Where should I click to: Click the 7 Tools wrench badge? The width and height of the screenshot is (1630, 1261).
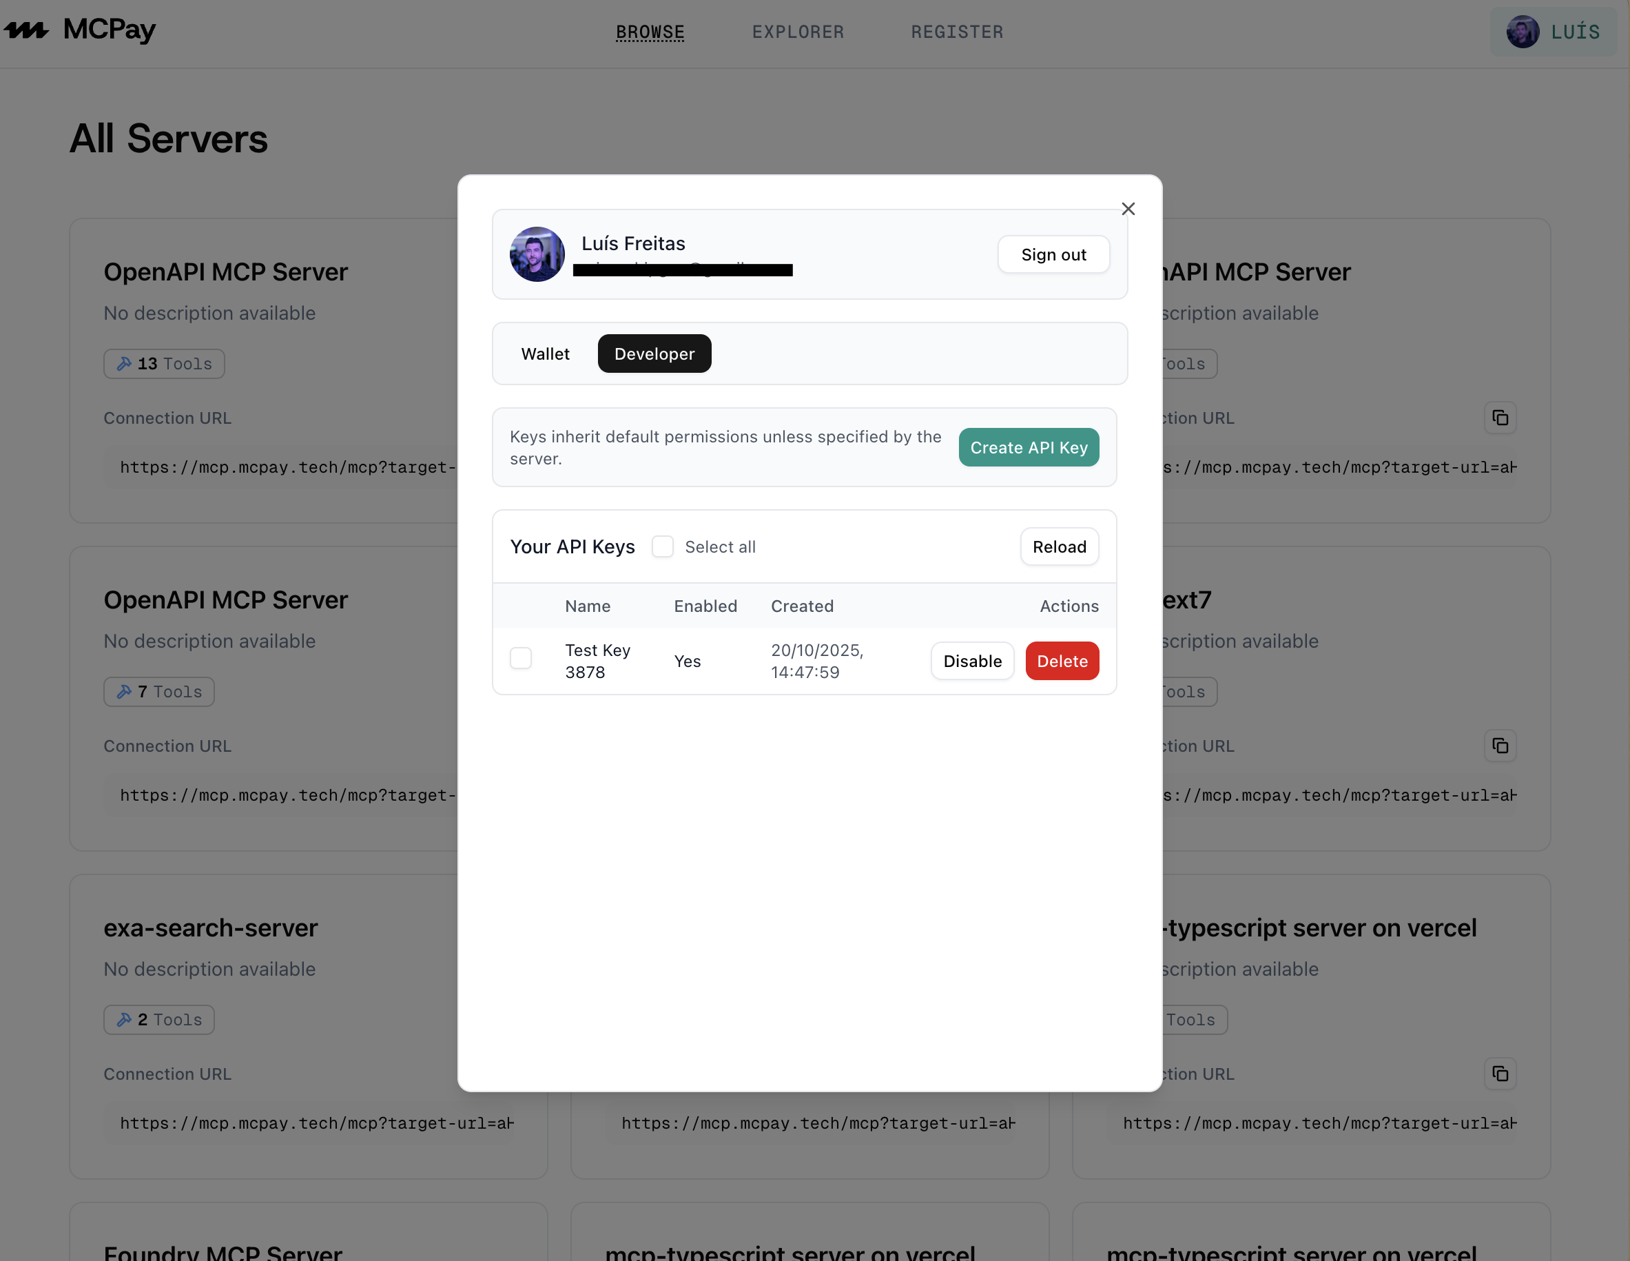[x=159, y=691]
